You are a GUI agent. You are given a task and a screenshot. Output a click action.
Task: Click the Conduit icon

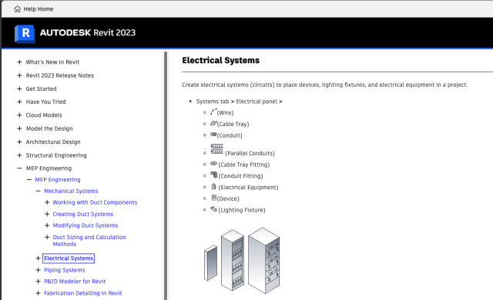[213, 135]
